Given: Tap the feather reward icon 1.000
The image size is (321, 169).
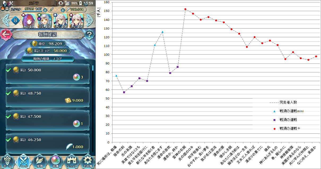Looking at the screenshot, I should point(69,147).
